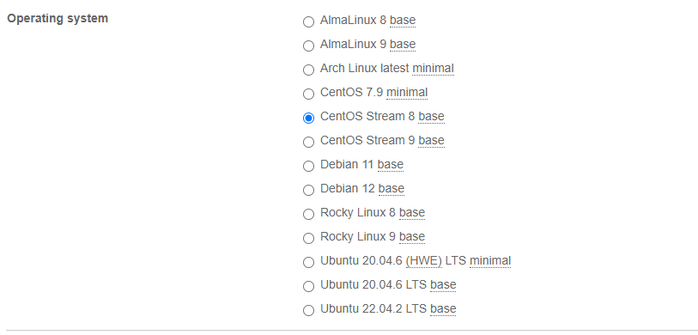Click 'base' text beside Debian 12
Viewport: 698px width, 335px height.
[391, 188]
